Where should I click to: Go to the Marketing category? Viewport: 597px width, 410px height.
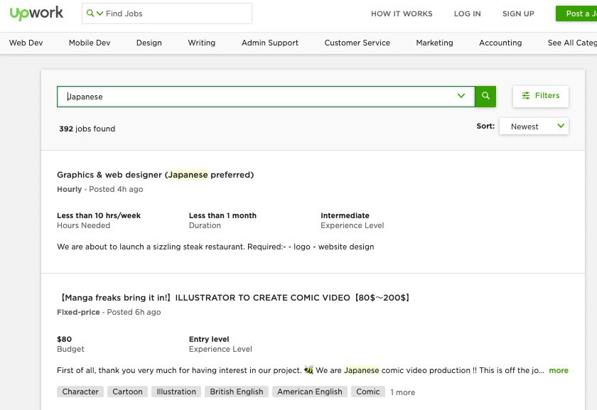tap(434, 43)
